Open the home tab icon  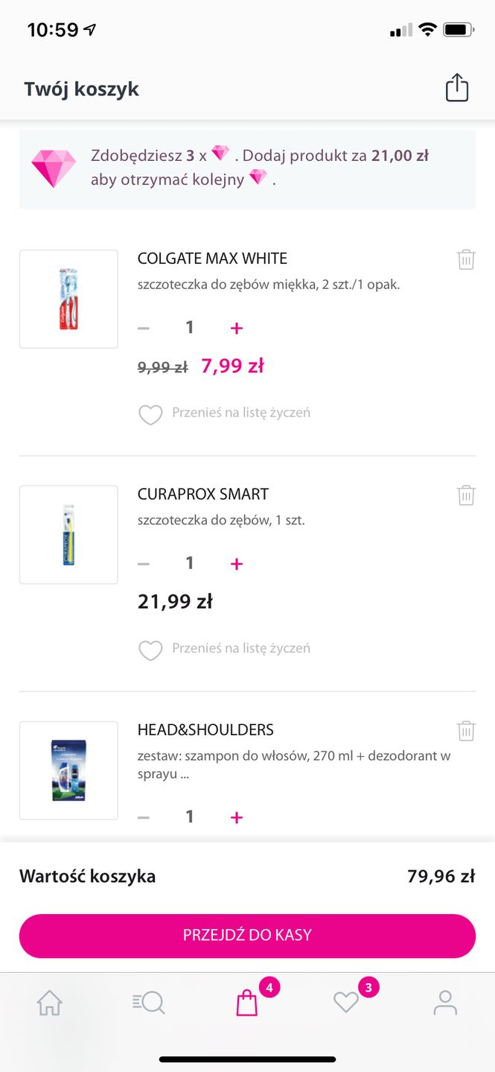[50, 1003]
